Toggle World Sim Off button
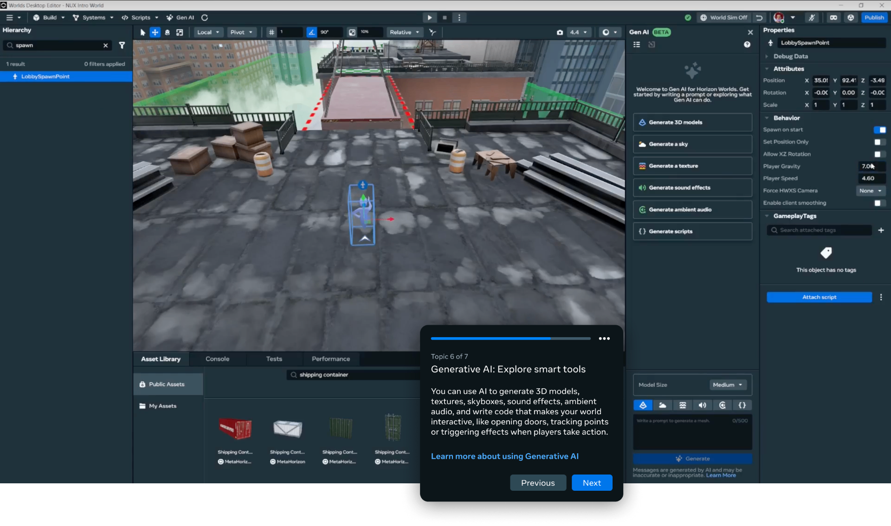 (724, 18)
